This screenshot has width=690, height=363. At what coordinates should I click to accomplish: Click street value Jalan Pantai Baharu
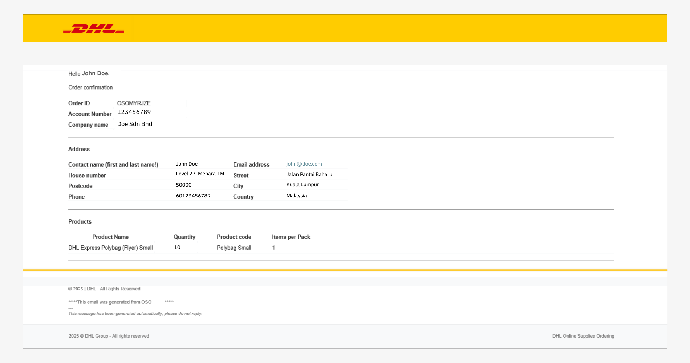tap(309, 174)
